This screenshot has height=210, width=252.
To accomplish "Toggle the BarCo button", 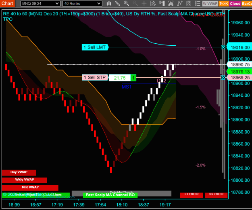I will pyautogui.click(x=246, y=4).
